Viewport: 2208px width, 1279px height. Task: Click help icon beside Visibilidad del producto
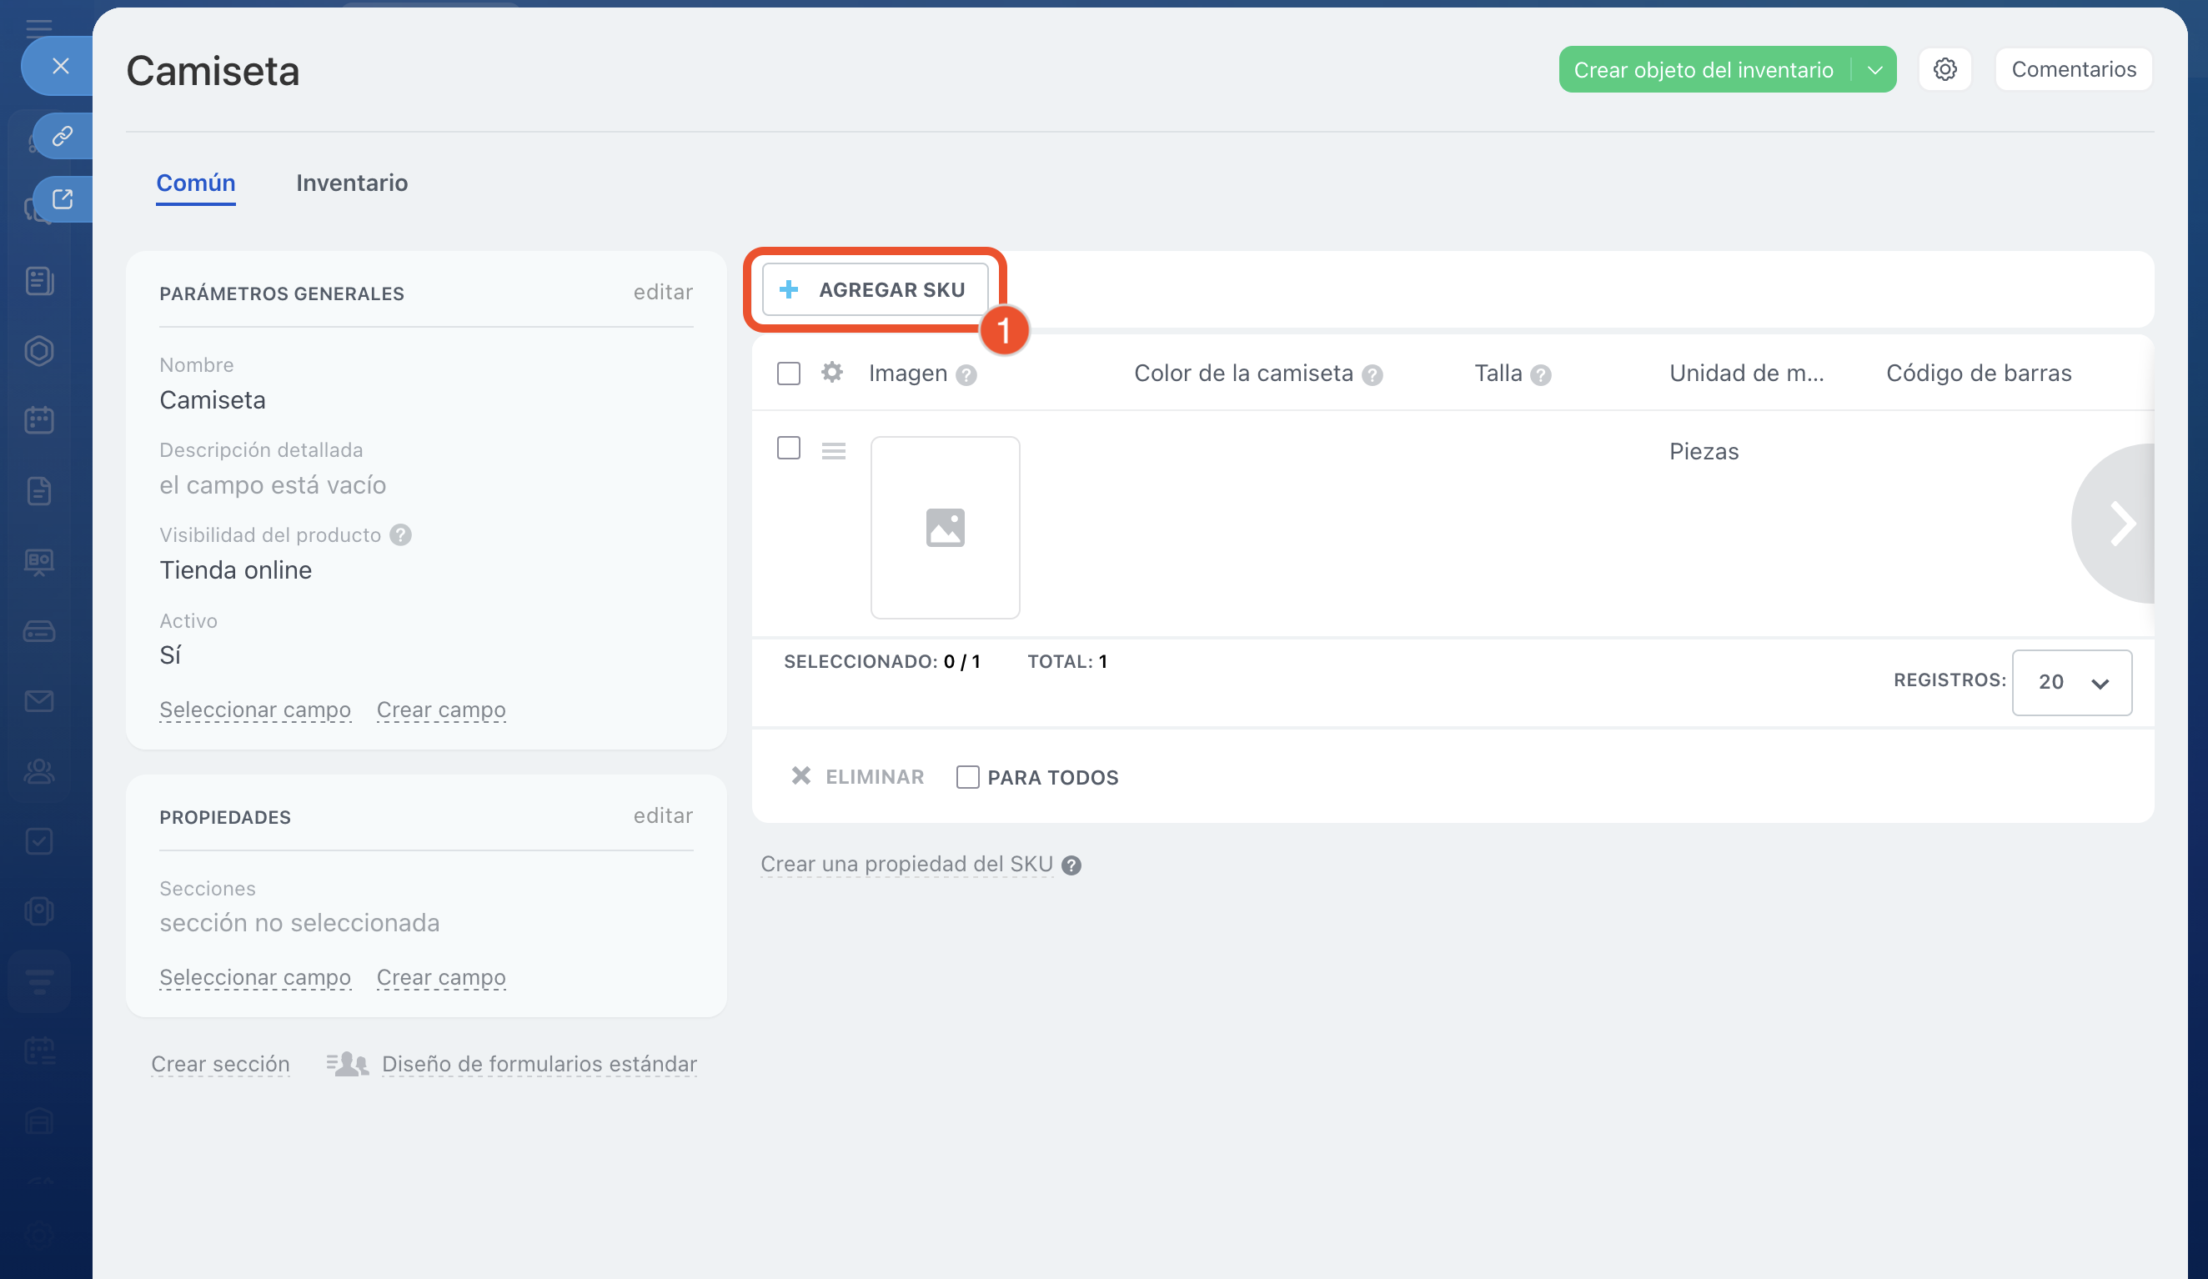click(x=400, y=534)
